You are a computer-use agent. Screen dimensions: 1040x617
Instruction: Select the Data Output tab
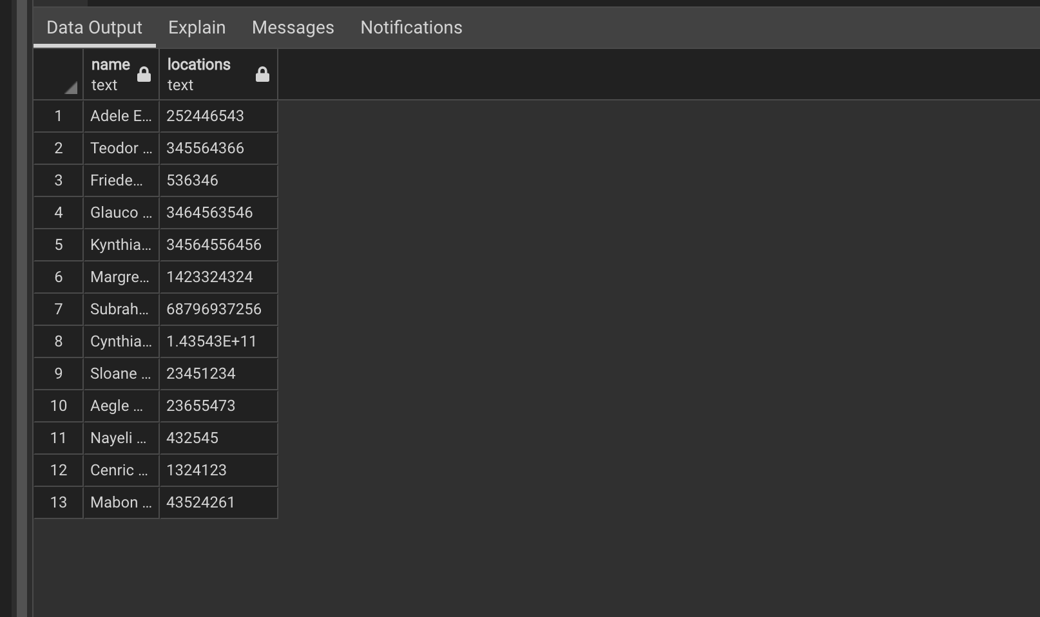pos(94,28)
